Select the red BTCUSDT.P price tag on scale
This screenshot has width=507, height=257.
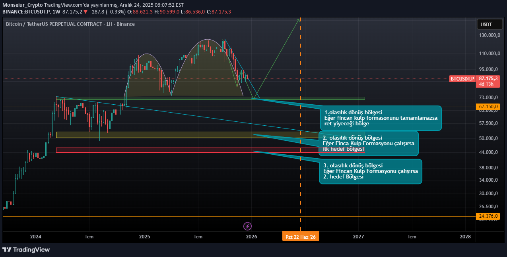coord(462,79)
